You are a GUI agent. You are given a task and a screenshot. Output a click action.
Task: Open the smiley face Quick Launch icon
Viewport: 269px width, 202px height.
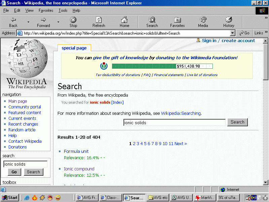tap(58, 198)
